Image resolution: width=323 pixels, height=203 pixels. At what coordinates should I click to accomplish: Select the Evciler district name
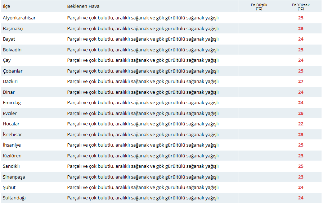point(10,114)
